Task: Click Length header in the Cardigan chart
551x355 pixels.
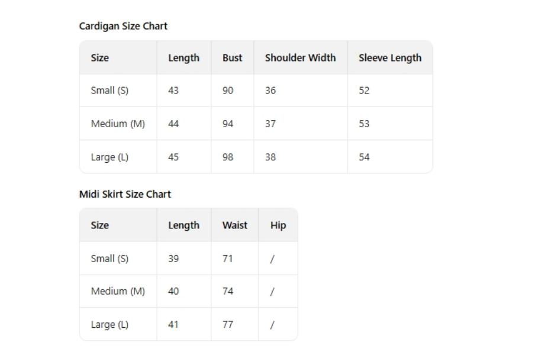Action: pos(183,58)
